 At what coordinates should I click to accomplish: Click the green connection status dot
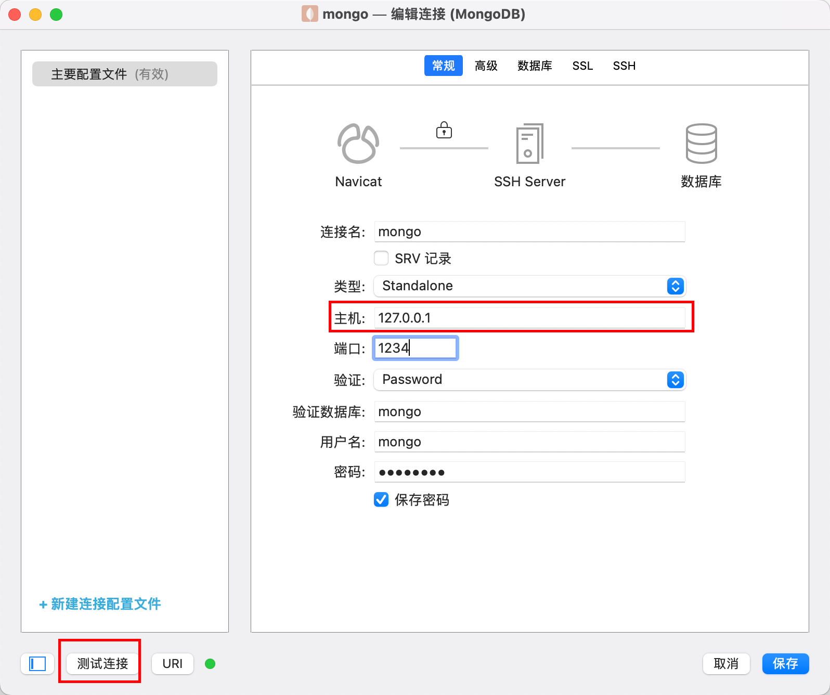[210, 664]
